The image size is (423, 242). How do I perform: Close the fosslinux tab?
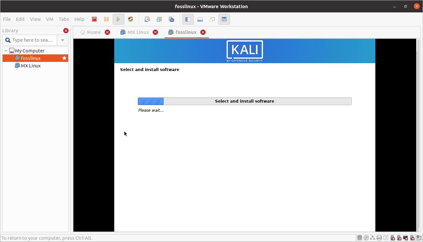(203, 32)
